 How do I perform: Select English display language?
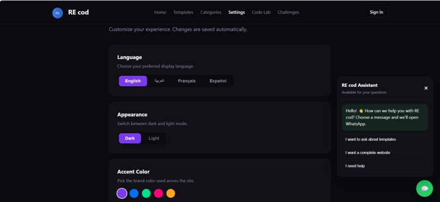coord(133,81)
